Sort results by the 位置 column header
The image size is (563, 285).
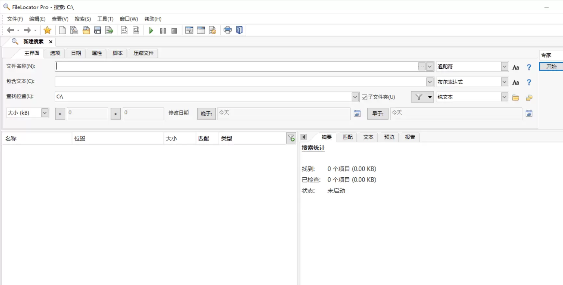click(117, 138)
